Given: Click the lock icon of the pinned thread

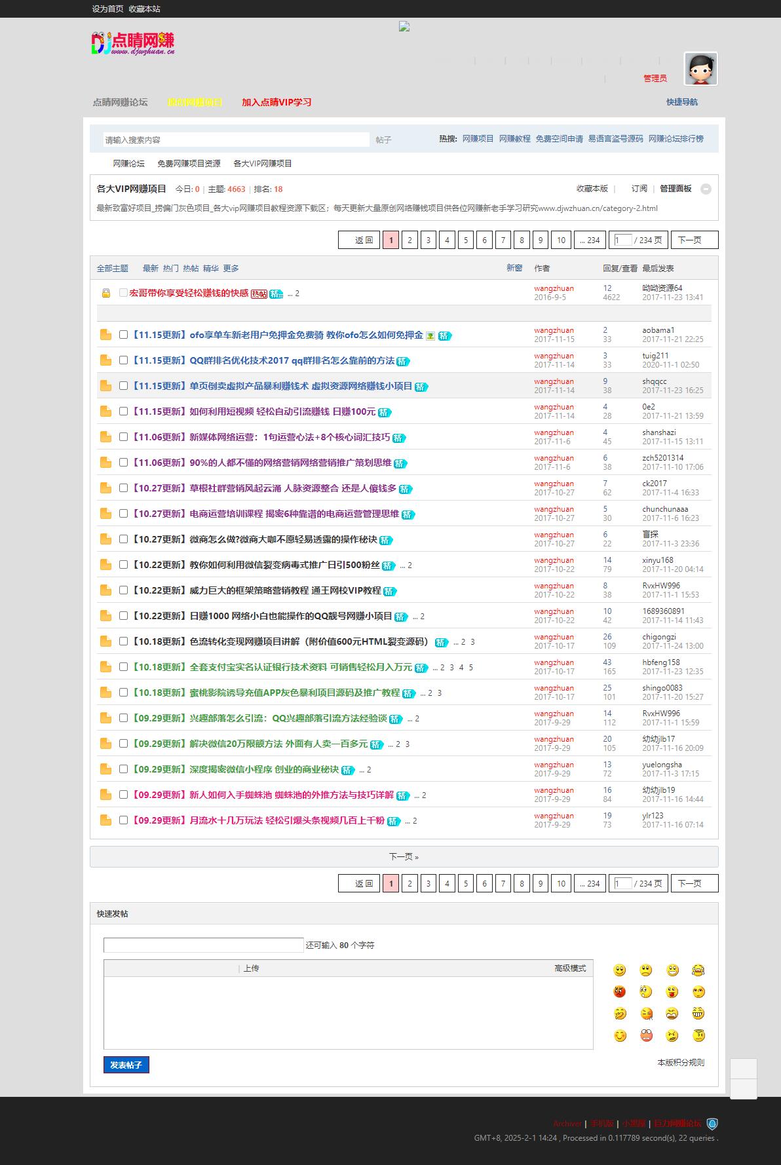Looking at the screenshot, I should point(105,294).
